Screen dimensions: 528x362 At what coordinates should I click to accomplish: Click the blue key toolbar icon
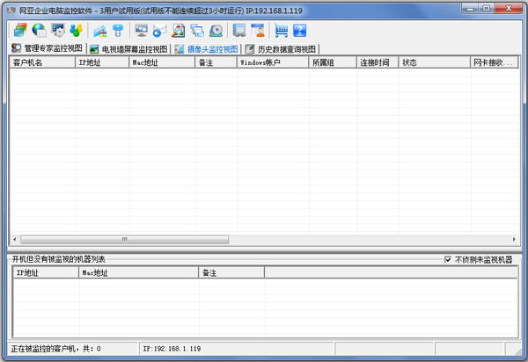coord(117,30)
